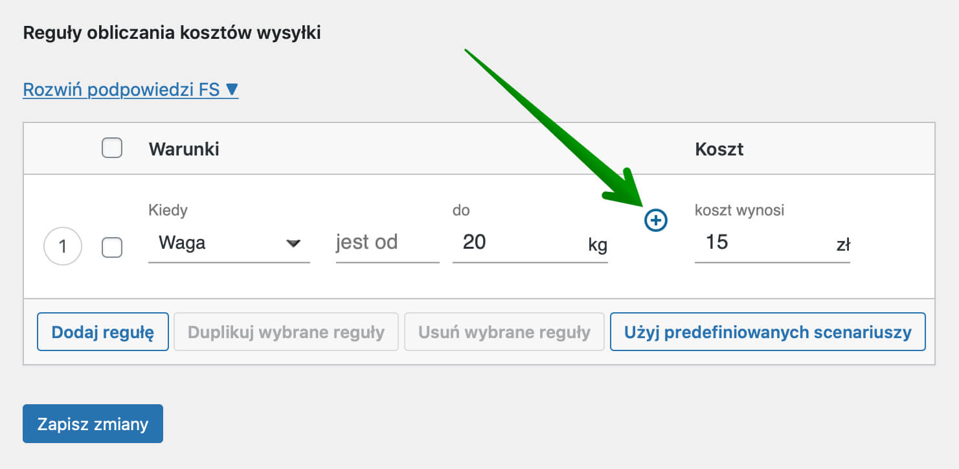Viewport: 959px width, 469px height.
Task: Click Usuń wybrane reguły button
Action: pos(504,332)
